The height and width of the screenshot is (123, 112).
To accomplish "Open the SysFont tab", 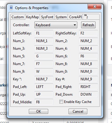I will 47,17.
